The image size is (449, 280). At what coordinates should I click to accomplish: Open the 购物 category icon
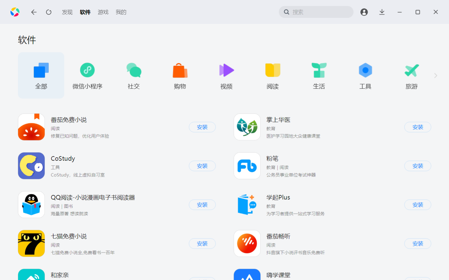point(180,70)
